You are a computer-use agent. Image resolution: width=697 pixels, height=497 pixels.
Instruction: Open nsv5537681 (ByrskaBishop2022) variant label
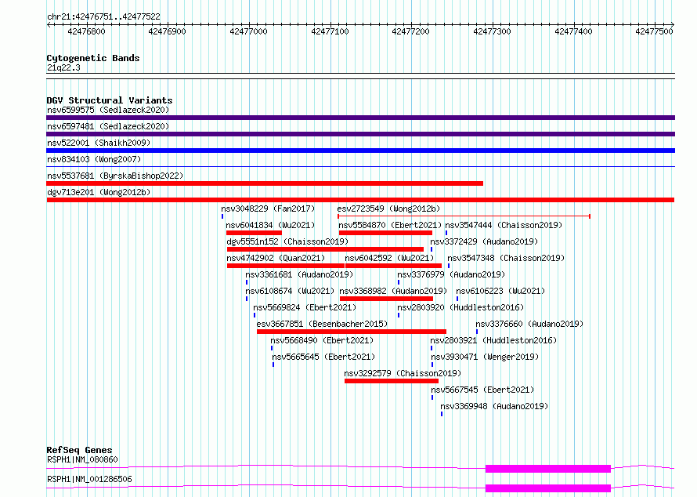point(115,176)
